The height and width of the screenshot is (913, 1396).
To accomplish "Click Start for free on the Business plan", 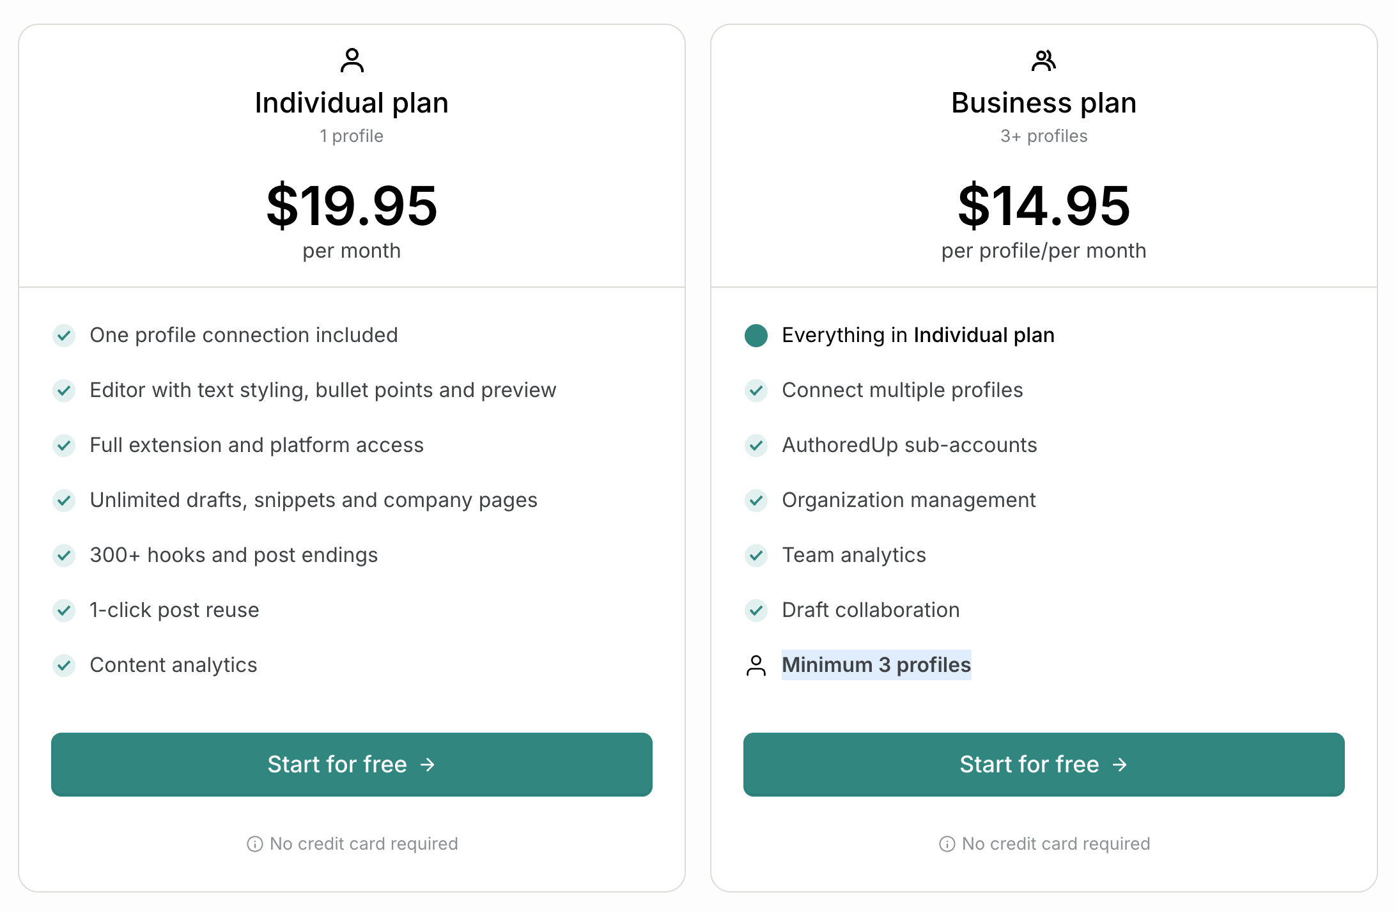I will (1044, 764).
